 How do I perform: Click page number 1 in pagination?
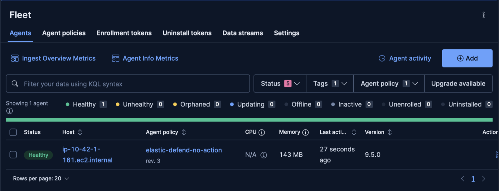point(473,179)
